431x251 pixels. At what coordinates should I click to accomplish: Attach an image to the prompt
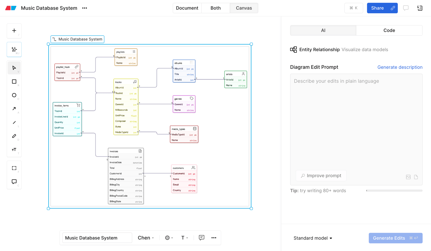pos(408,177)
